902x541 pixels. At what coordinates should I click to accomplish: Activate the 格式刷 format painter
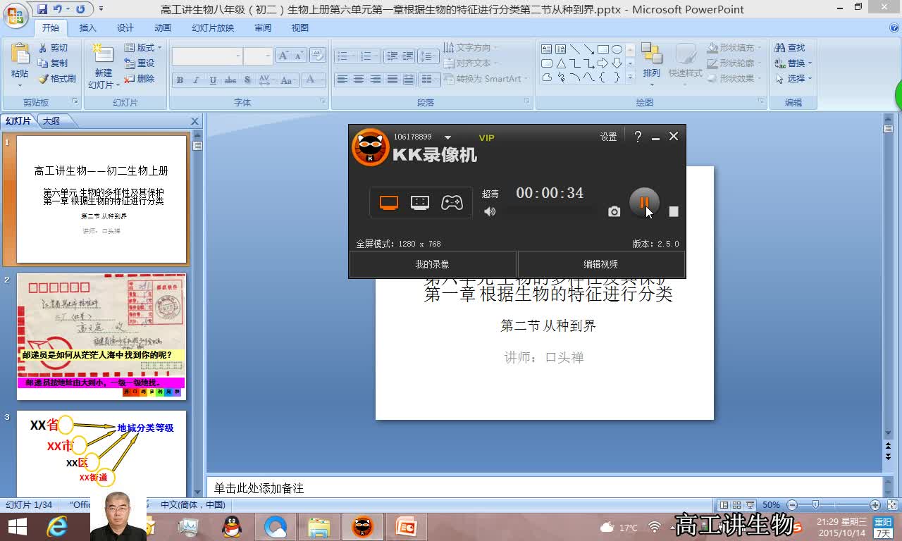pos(57,79)
